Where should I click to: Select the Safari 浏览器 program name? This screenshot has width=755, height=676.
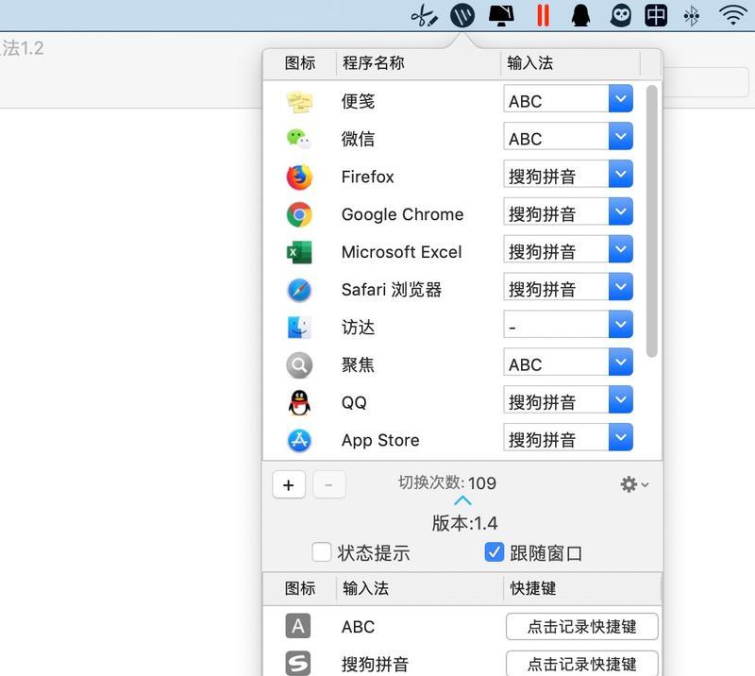pos(392,290)
